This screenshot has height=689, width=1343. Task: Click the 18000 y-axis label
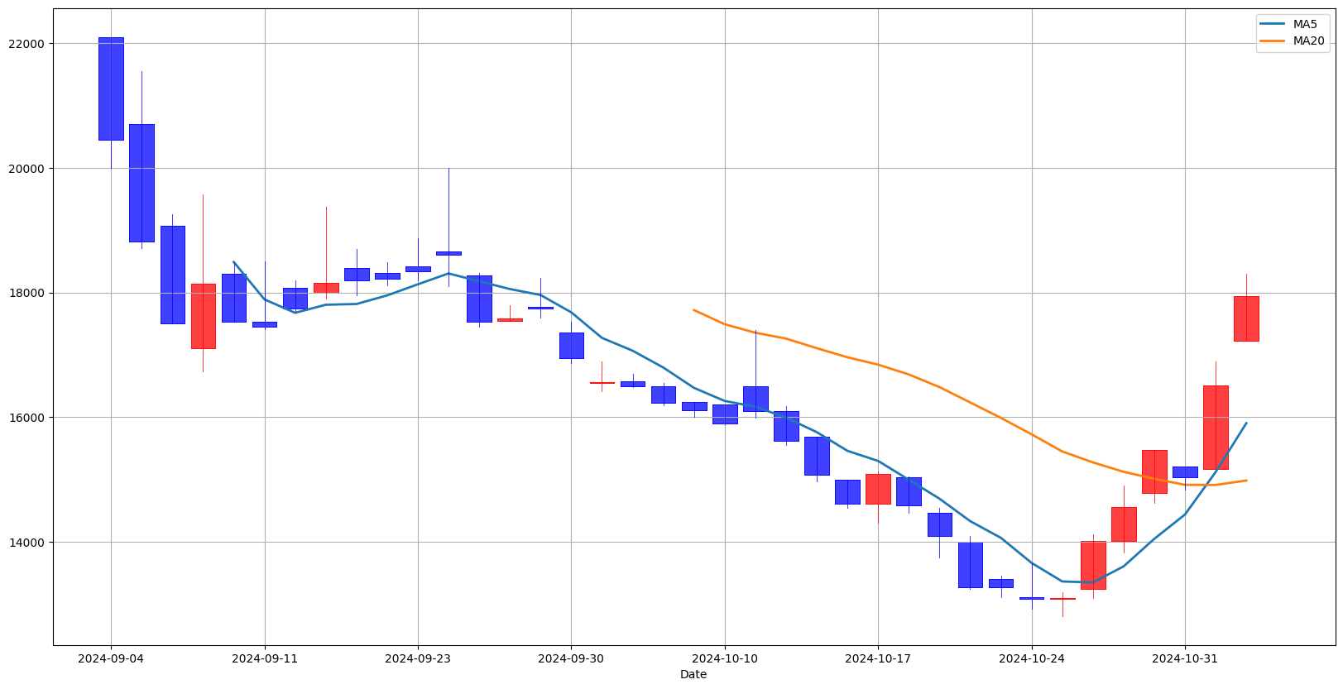27,293
